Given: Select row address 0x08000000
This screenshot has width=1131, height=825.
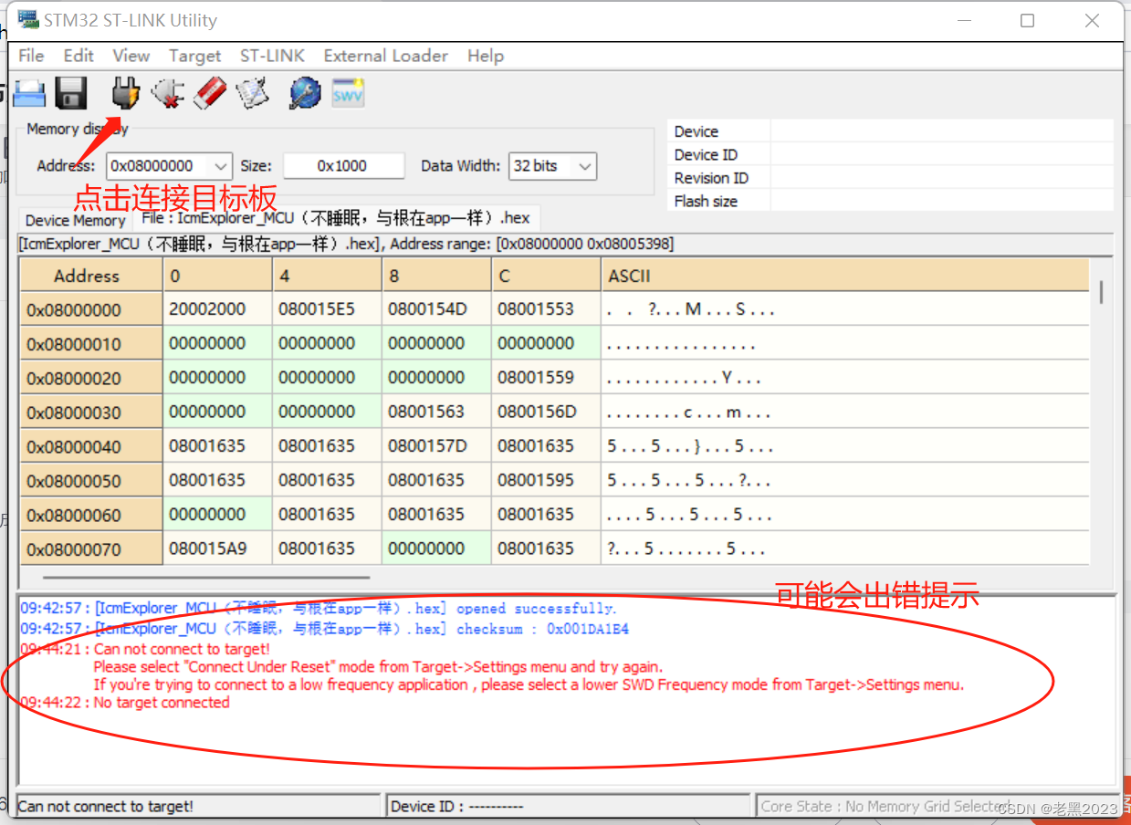Looking at the screenshot, I should [91, 309].
